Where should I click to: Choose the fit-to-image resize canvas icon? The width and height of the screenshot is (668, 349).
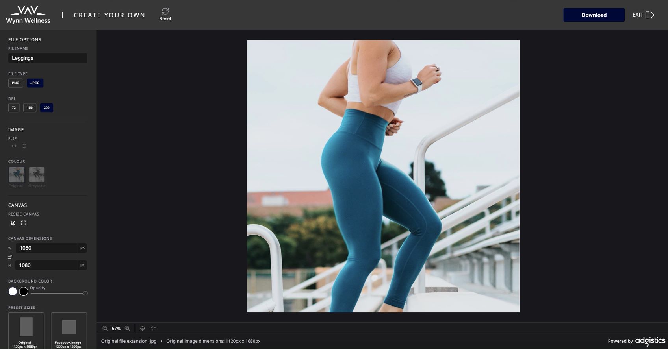point(24,223)
